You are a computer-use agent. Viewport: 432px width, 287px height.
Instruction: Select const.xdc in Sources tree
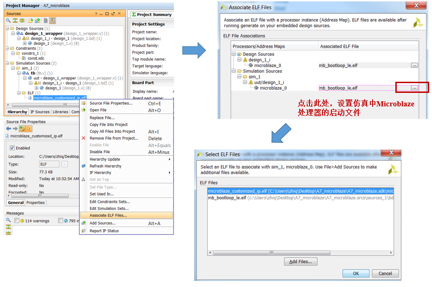click(x=36, y=58)
